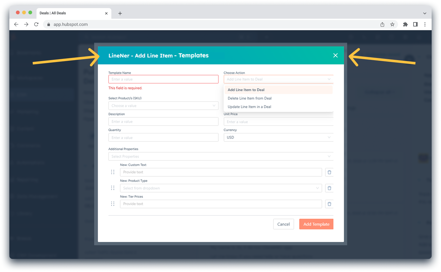Image resolution: width=441 pixels, height=272 pixels.
Task: Choose Add Line Item to Deal option
Action: click(278, 90)
